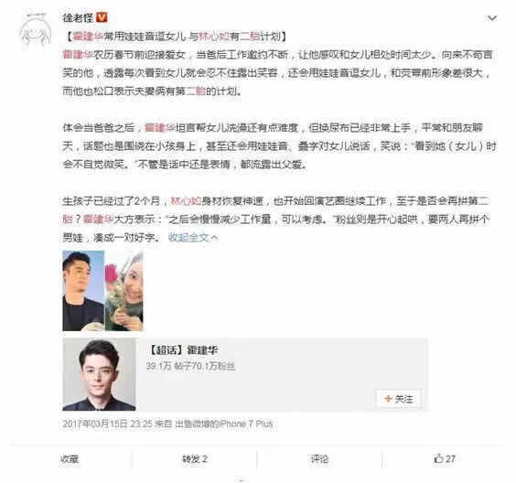Click the 二胎 keyword link in headline
516x483 pixels.
[x=250, y=37]
